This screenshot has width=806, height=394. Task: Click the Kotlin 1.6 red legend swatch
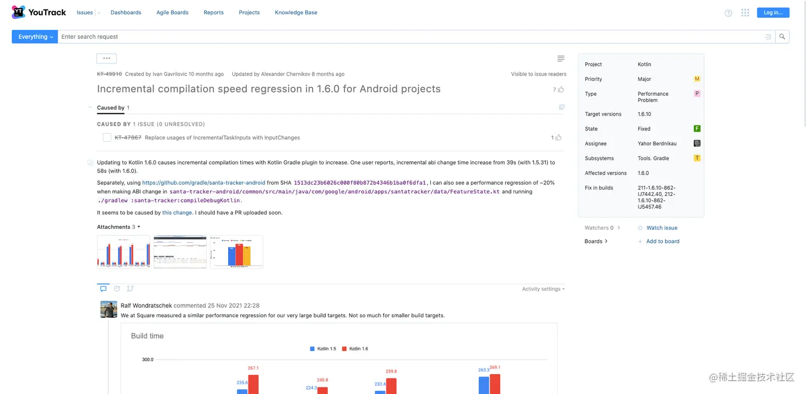coord(344,349)
